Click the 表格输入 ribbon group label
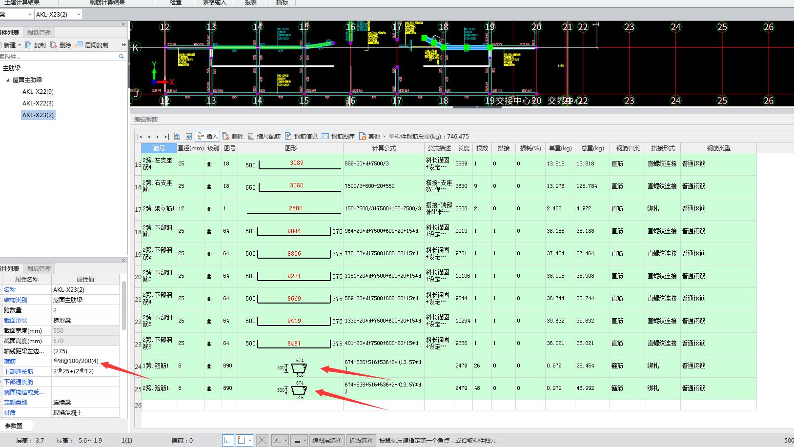Screen dimensions: 794x447 pos(214,2)
